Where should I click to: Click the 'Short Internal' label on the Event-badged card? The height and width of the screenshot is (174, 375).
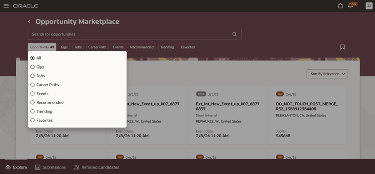[206, 115]
